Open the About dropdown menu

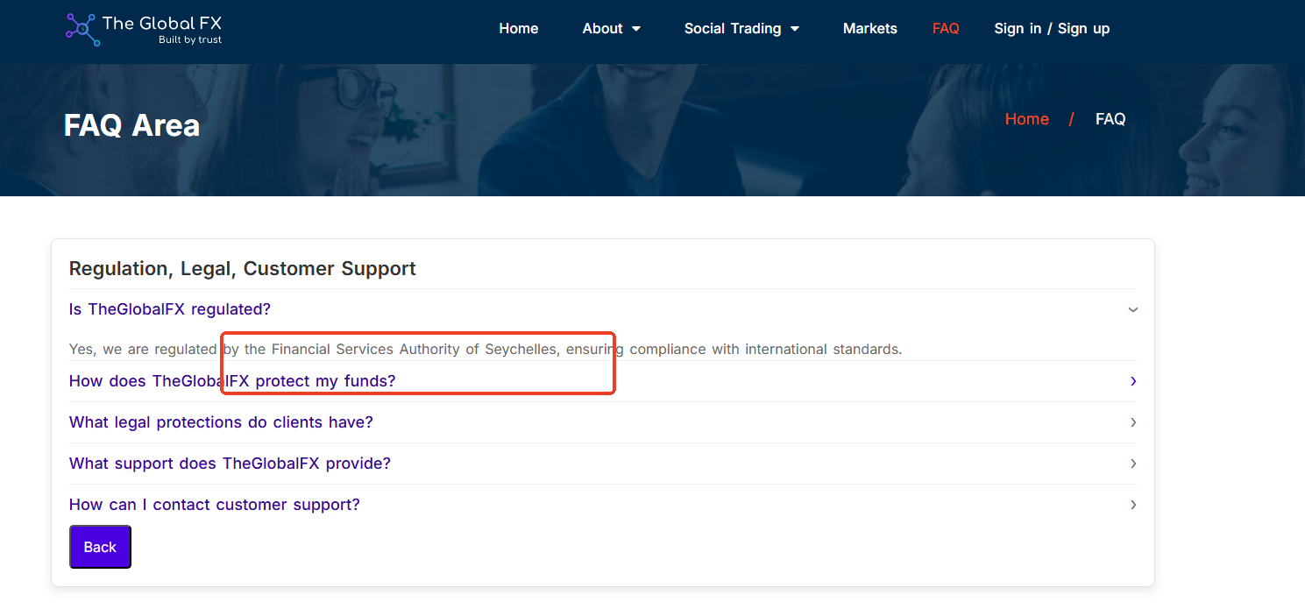click(x=612, y=29)
